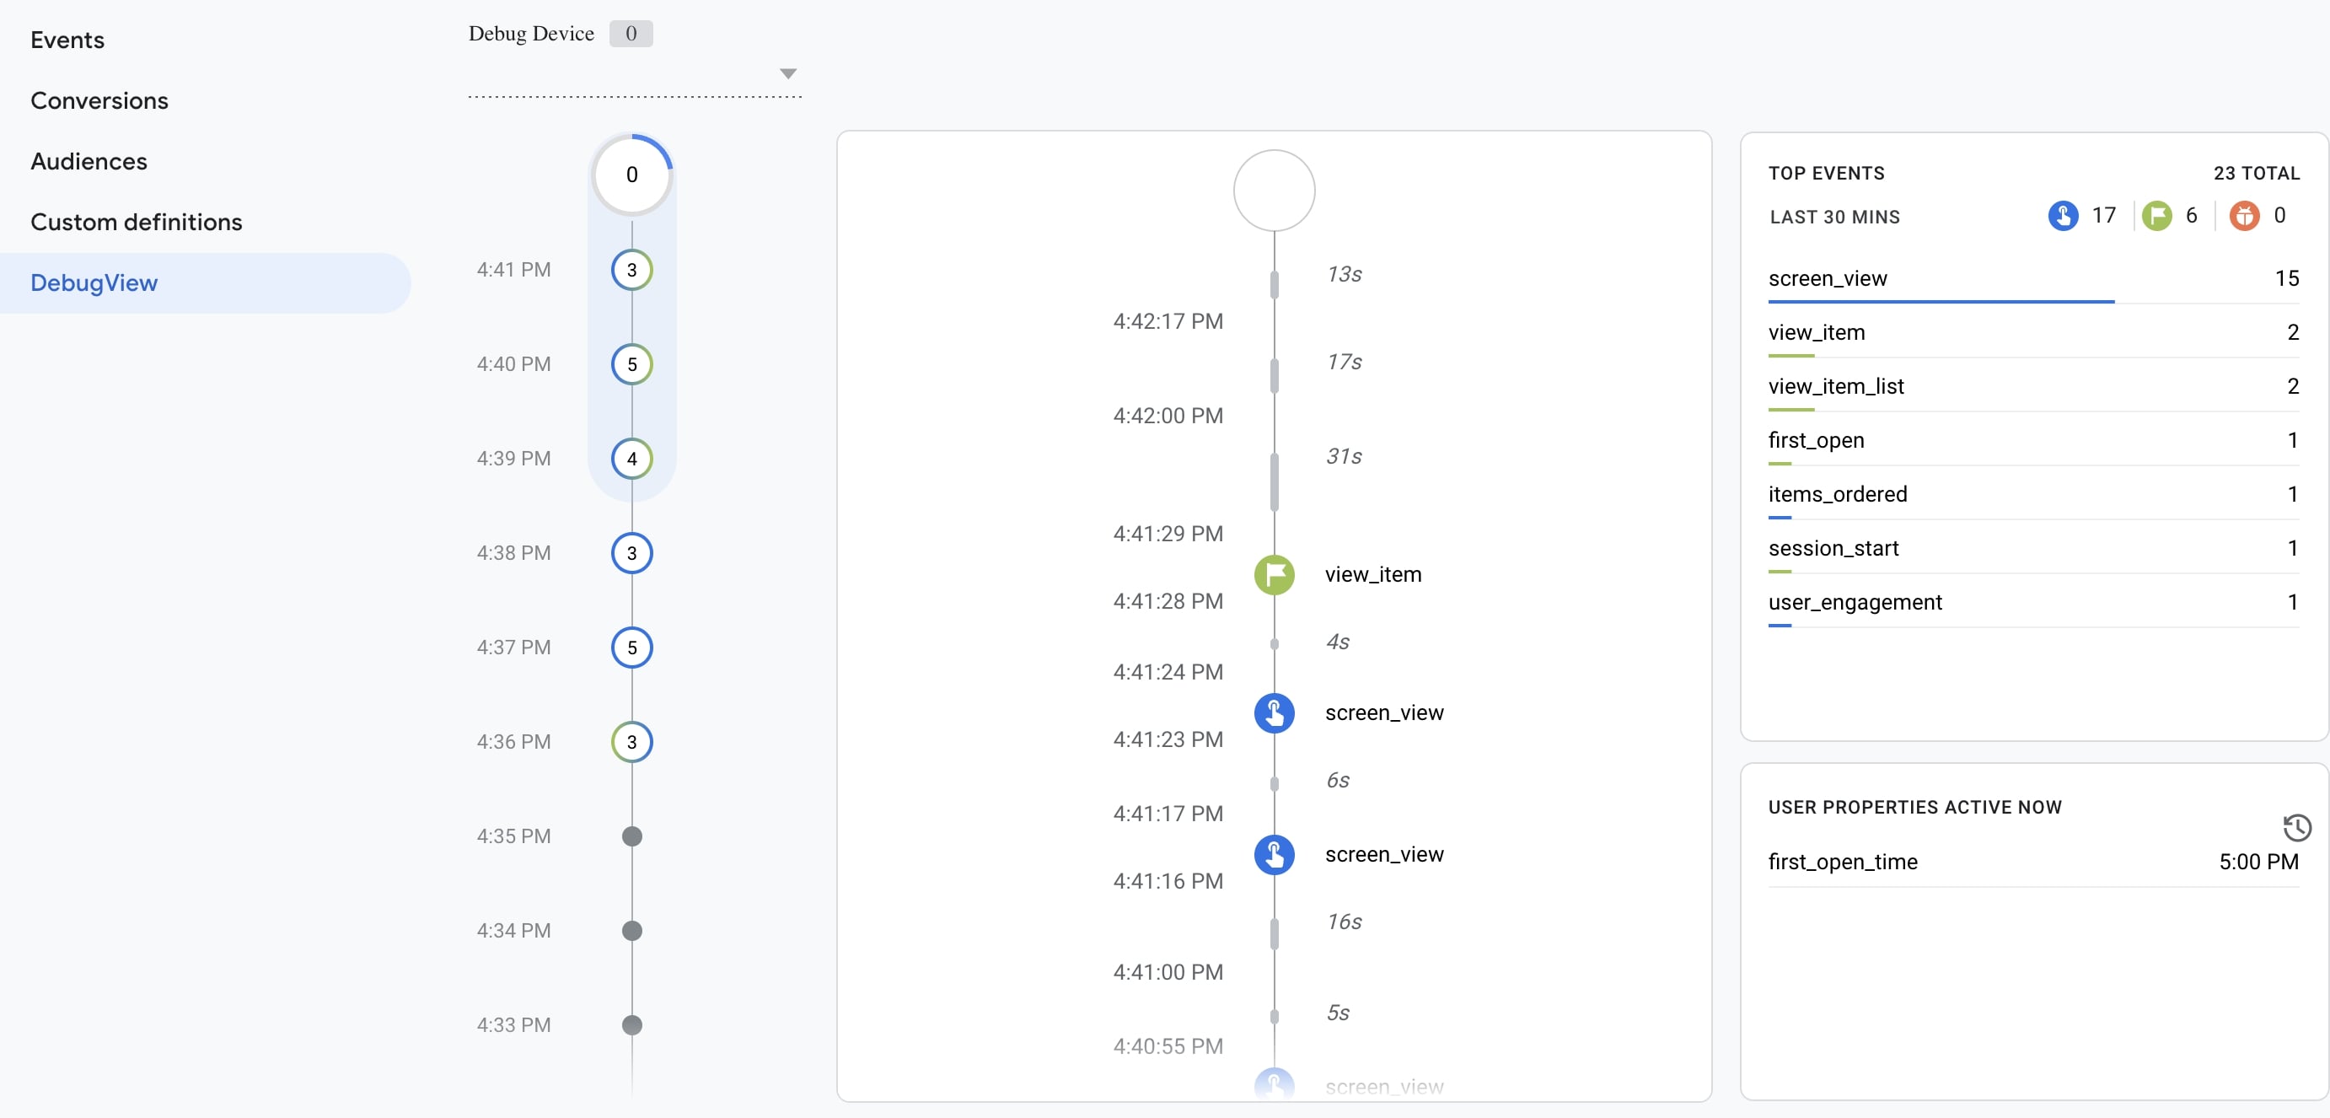Screen dimensions: 2330x1118
Task: Open Audiences section in sidebar
Action: point(89,159)
